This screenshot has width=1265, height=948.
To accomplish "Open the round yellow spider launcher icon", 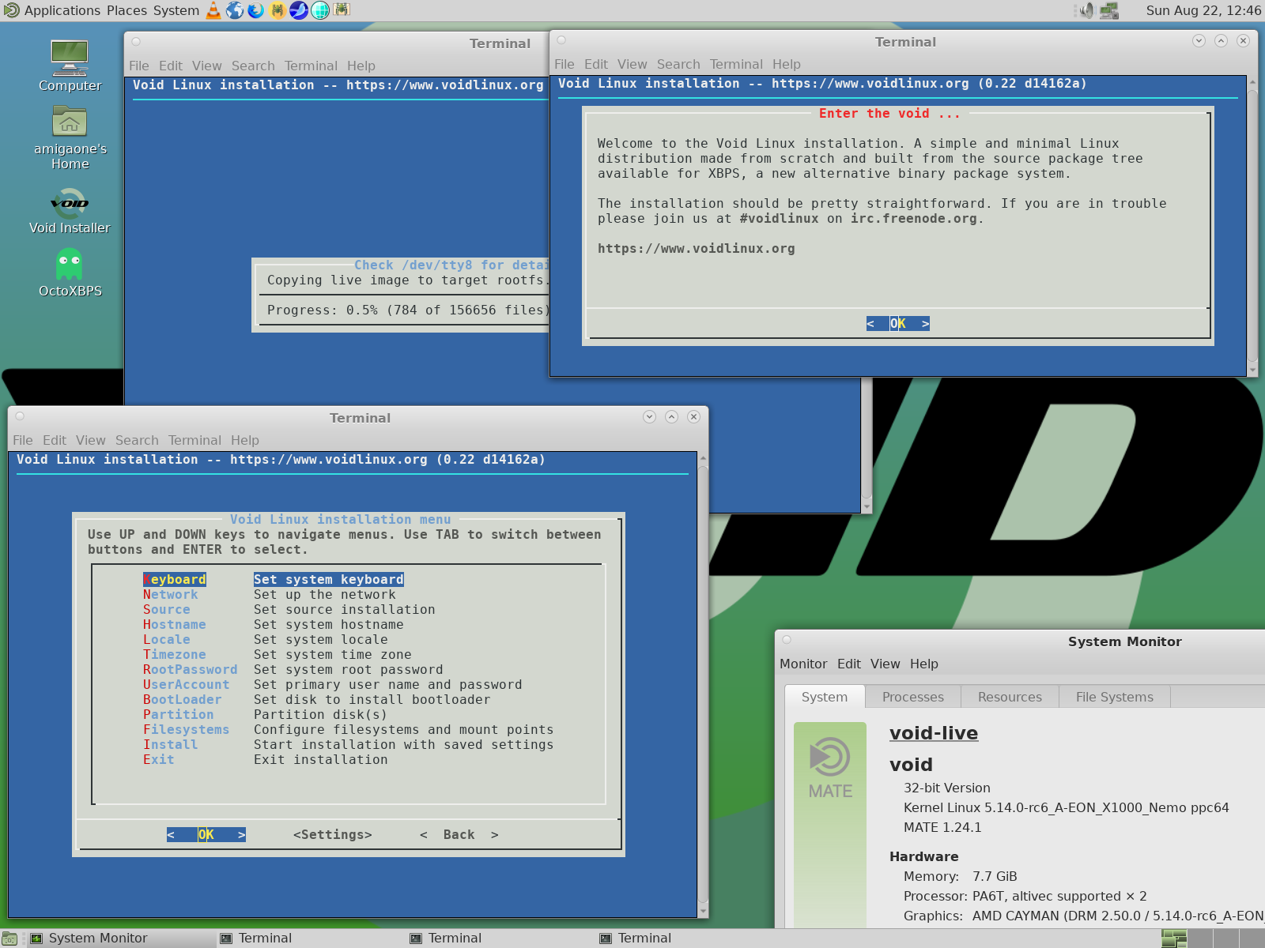I will point(278,10).
